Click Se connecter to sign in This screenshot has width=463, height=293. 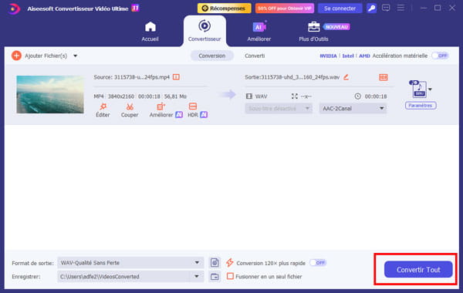340,8
